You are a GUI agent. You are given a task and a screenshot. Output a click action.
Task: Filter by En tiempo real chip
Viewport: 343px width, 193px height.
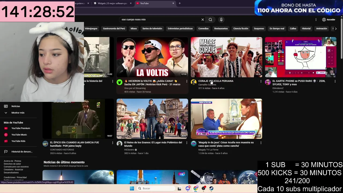[x=277, y=28]
